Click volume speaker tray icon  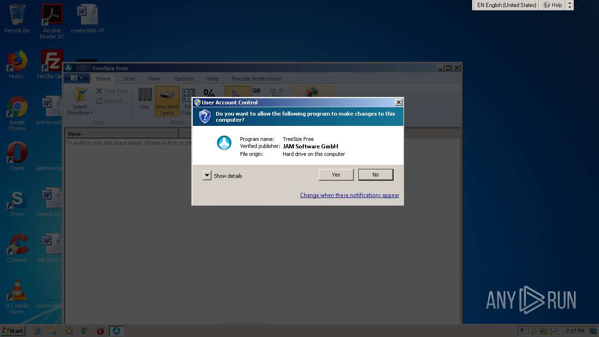coord(532,331)
